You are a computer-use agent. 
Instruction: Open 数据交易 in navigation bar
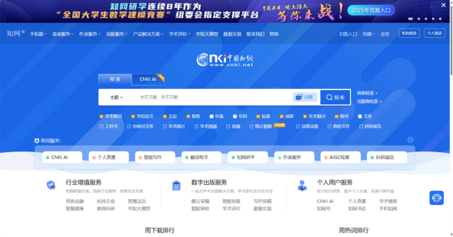point(232,34)
